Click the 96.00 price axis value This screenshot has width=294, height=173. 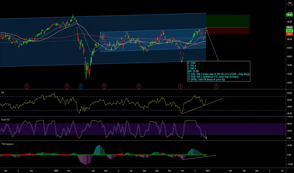[x=290, y=22]
